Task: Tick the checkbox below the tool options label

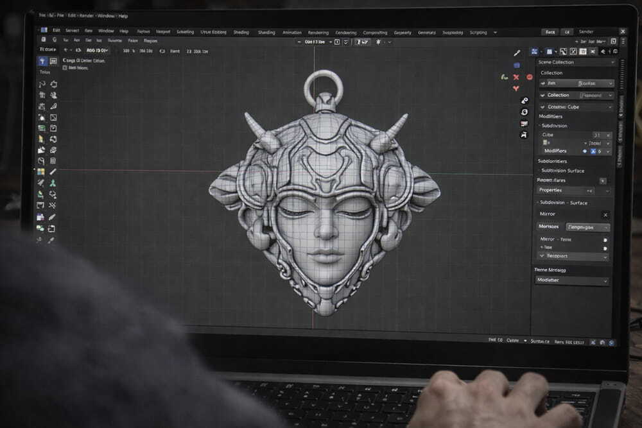Action: [x=65, y=68]
